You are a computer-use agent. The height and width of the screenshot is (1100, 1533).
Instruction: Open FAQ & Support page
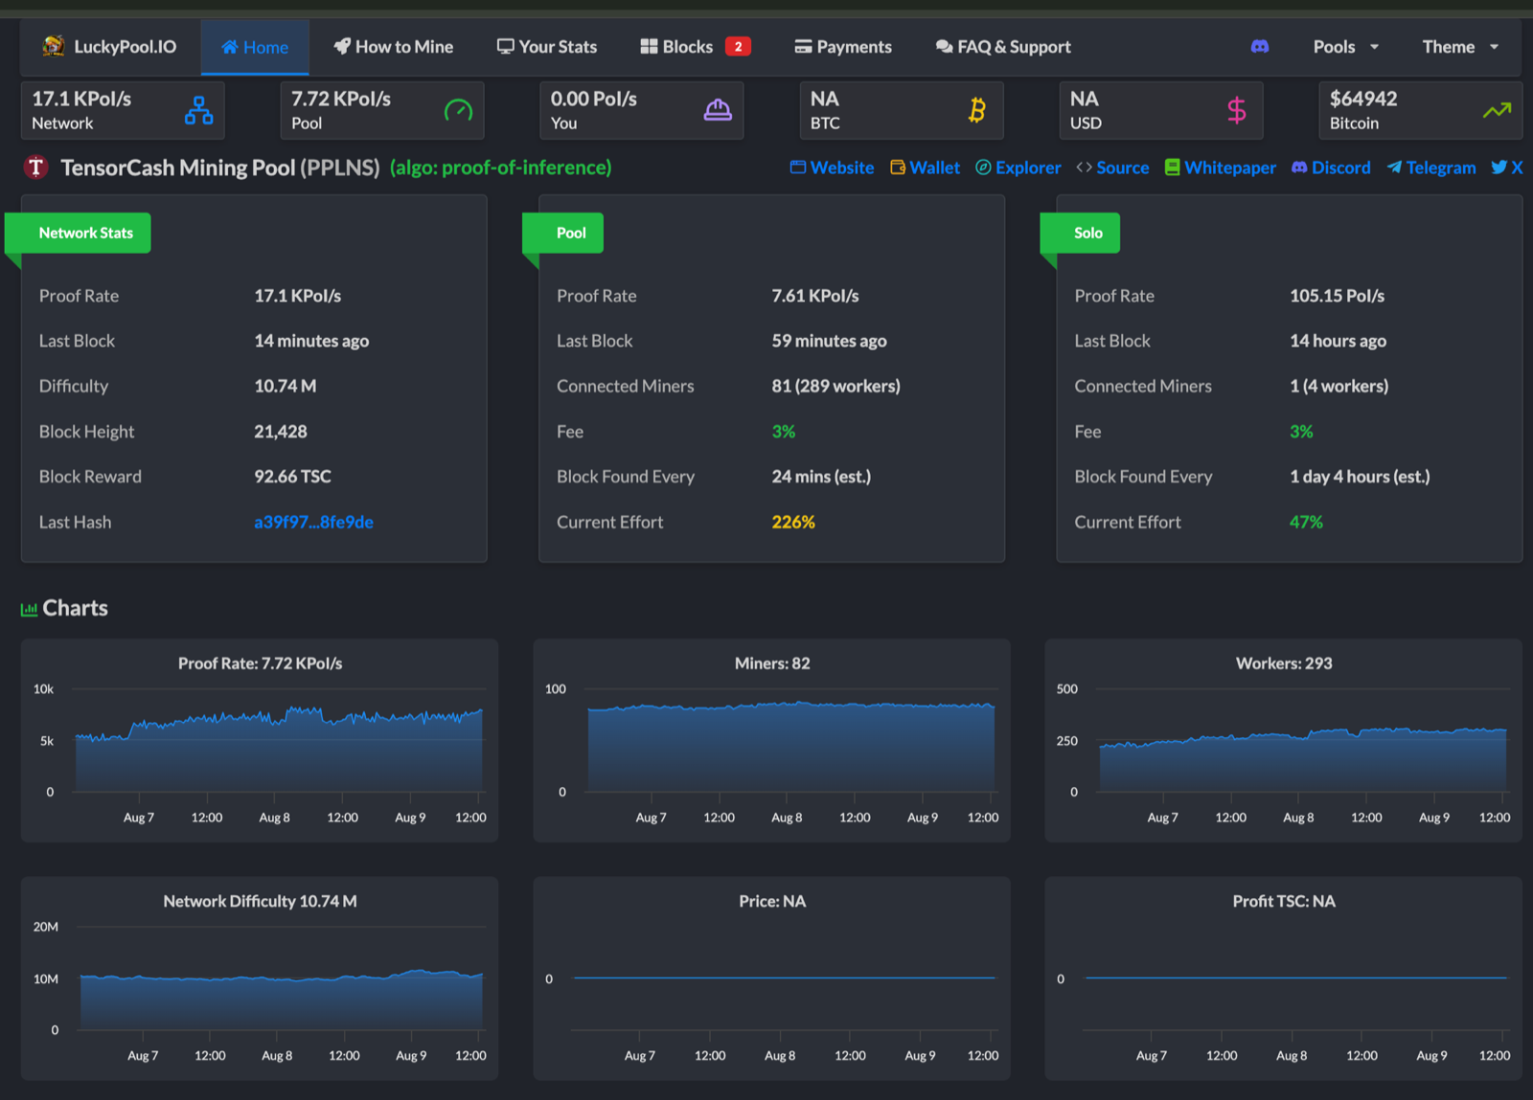(x=1003, y=46)
